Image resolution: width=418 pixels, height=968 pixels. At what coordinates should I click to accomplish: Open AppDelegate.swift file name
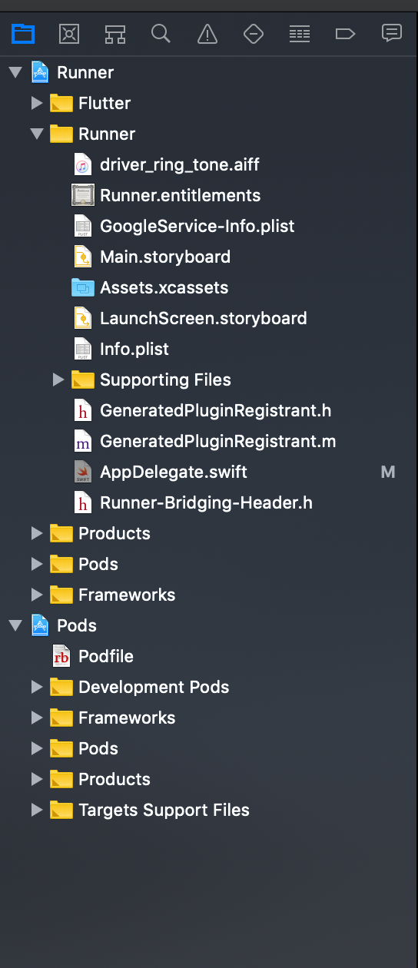(174, 472)
